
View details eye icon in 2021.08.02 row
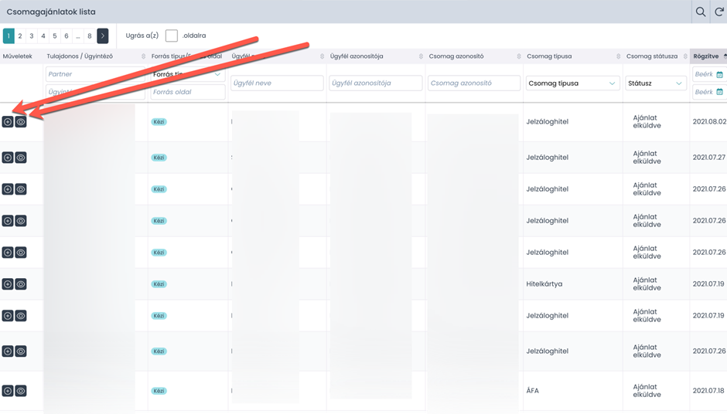pos(21,122)
